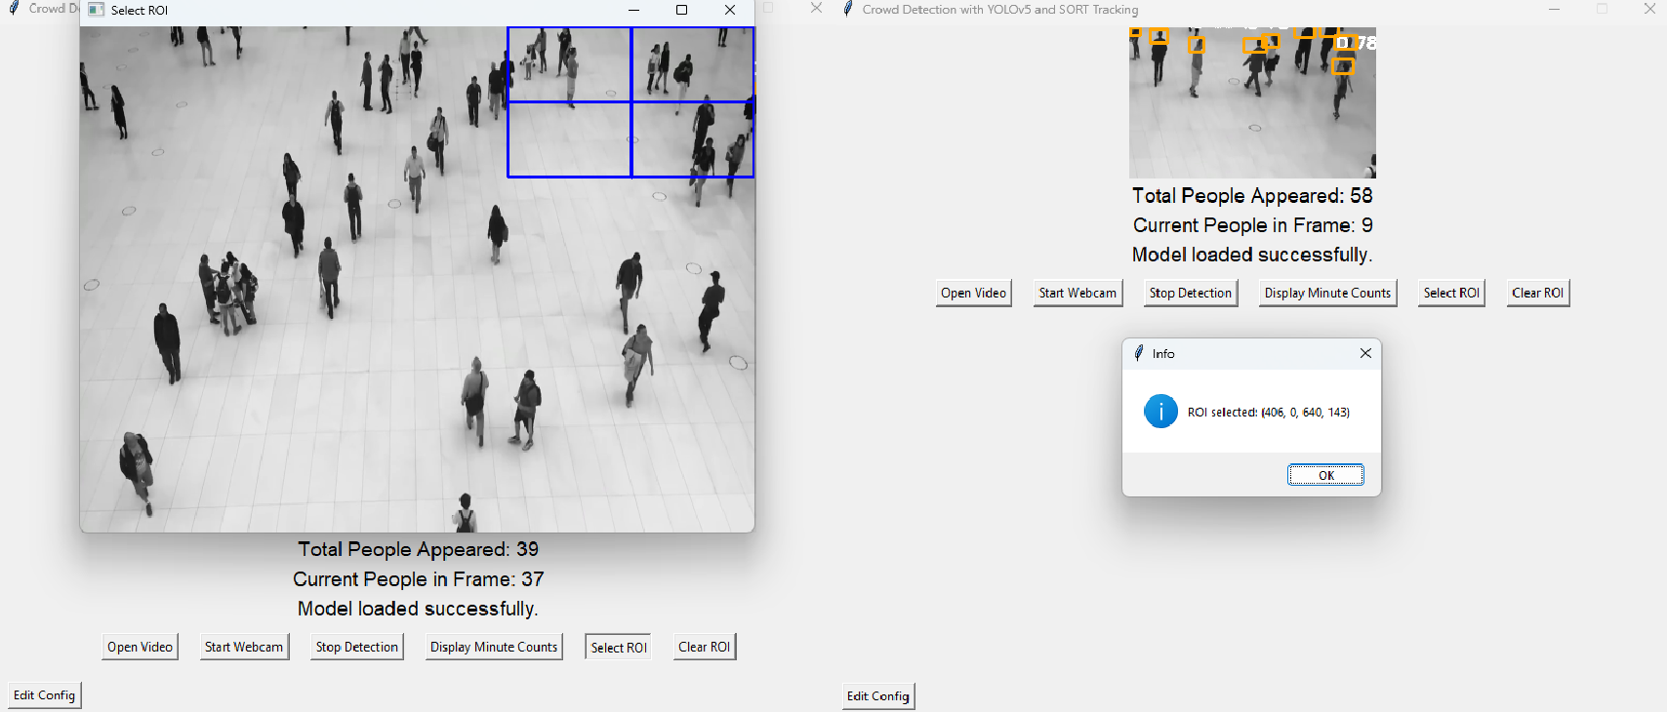Click Select ROI button in left window
Image resolution: width=1667 pixels, height=712 pixels.
coord(619,647)
